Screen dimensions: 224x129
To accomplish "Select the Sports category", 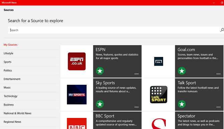I will pyautogui.click(x=7, y=62).
